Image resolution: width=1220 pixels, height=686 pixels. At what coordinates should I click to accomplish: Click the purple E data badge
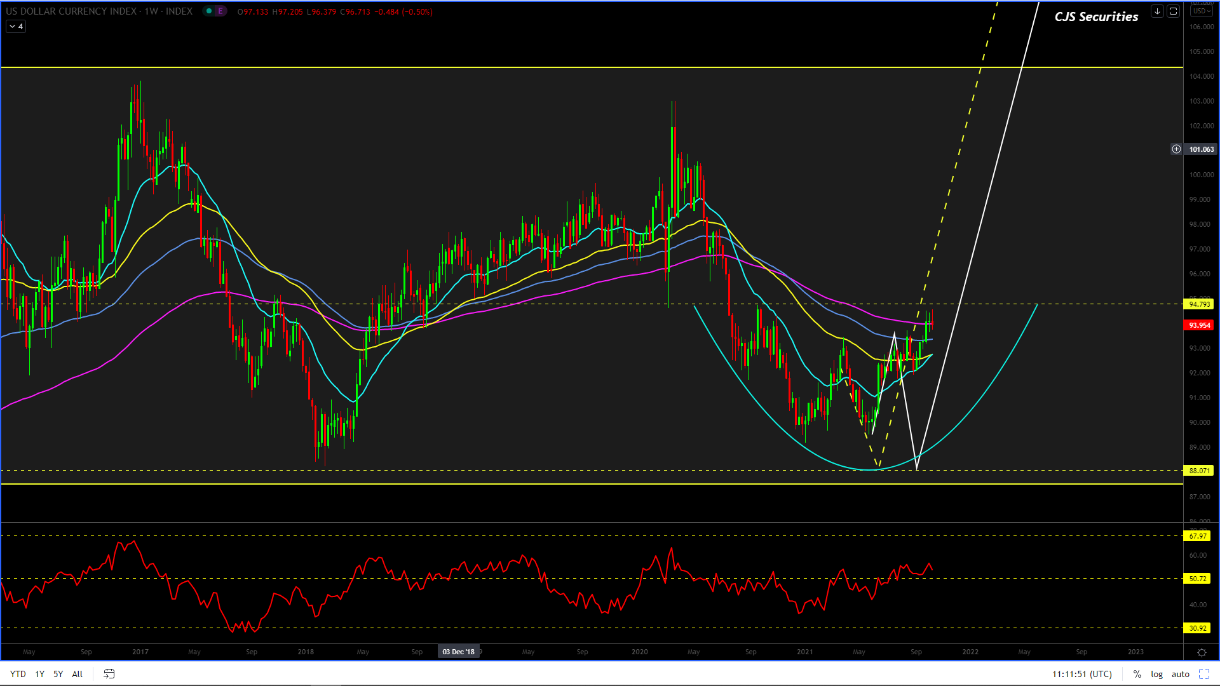(x=220, y=11)
